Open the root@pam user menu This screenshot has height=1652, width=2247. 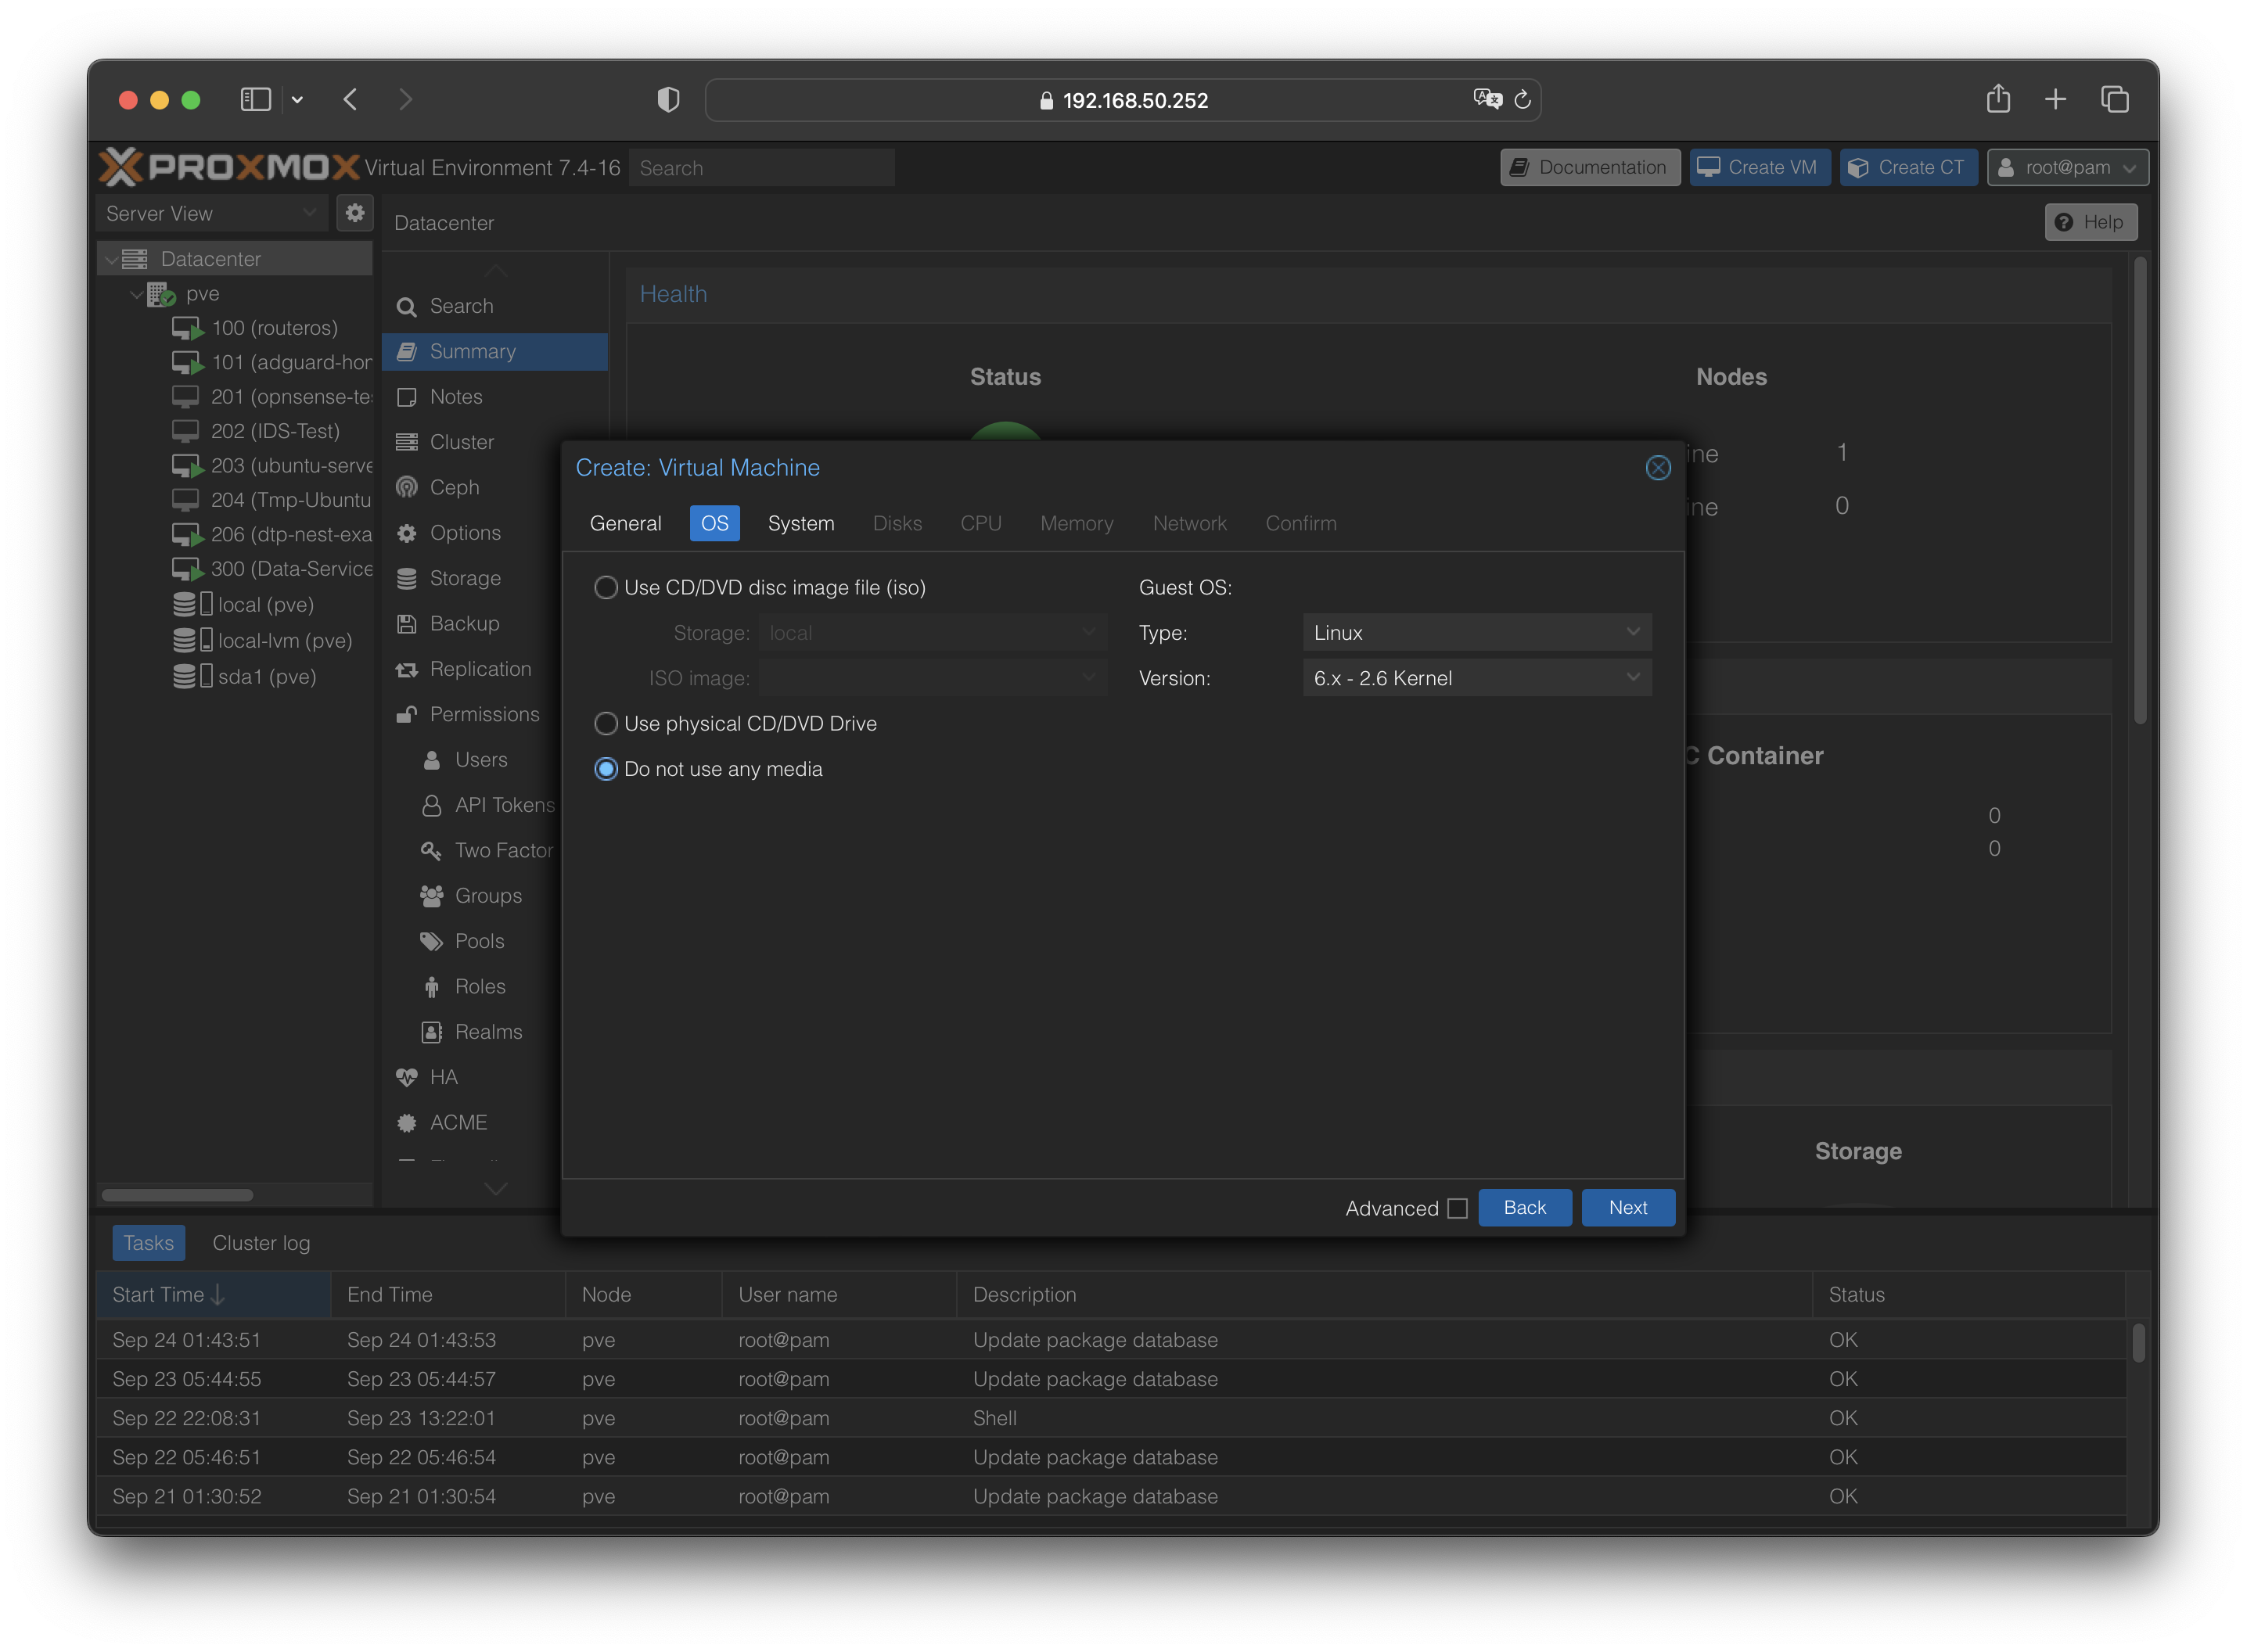tap(2067, 168)
